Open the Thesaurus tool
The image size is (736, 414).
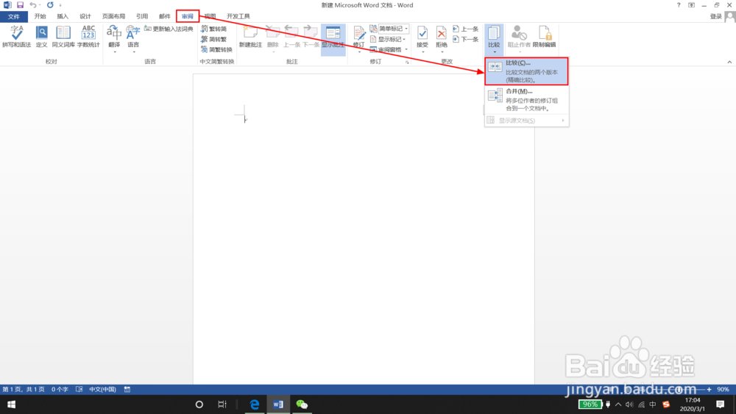tap(63, 37)
